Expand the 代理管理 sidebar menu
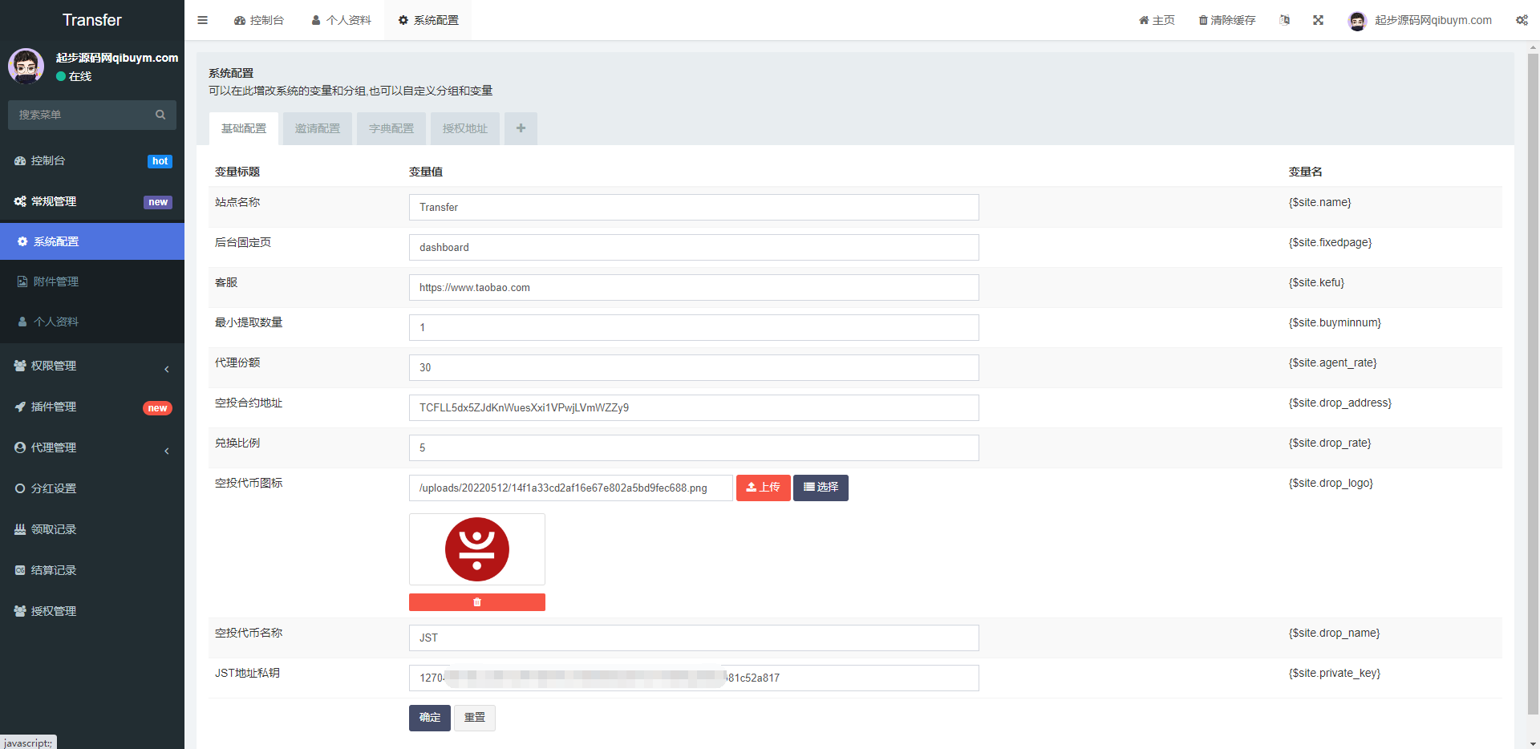 click(x=92, y=447)
